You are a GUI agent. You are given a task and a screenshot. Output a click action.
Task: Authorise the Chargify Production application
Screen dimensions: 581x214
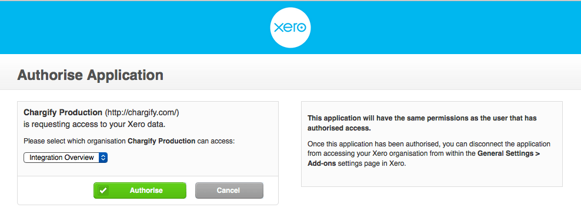pos(139,190)
